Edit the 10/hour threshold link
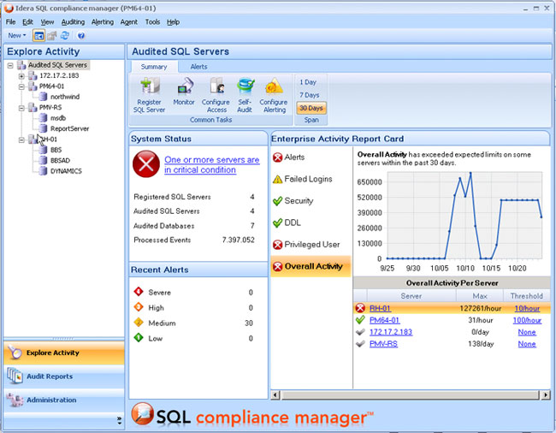556x433 pixels. click(x=527, y=308)
